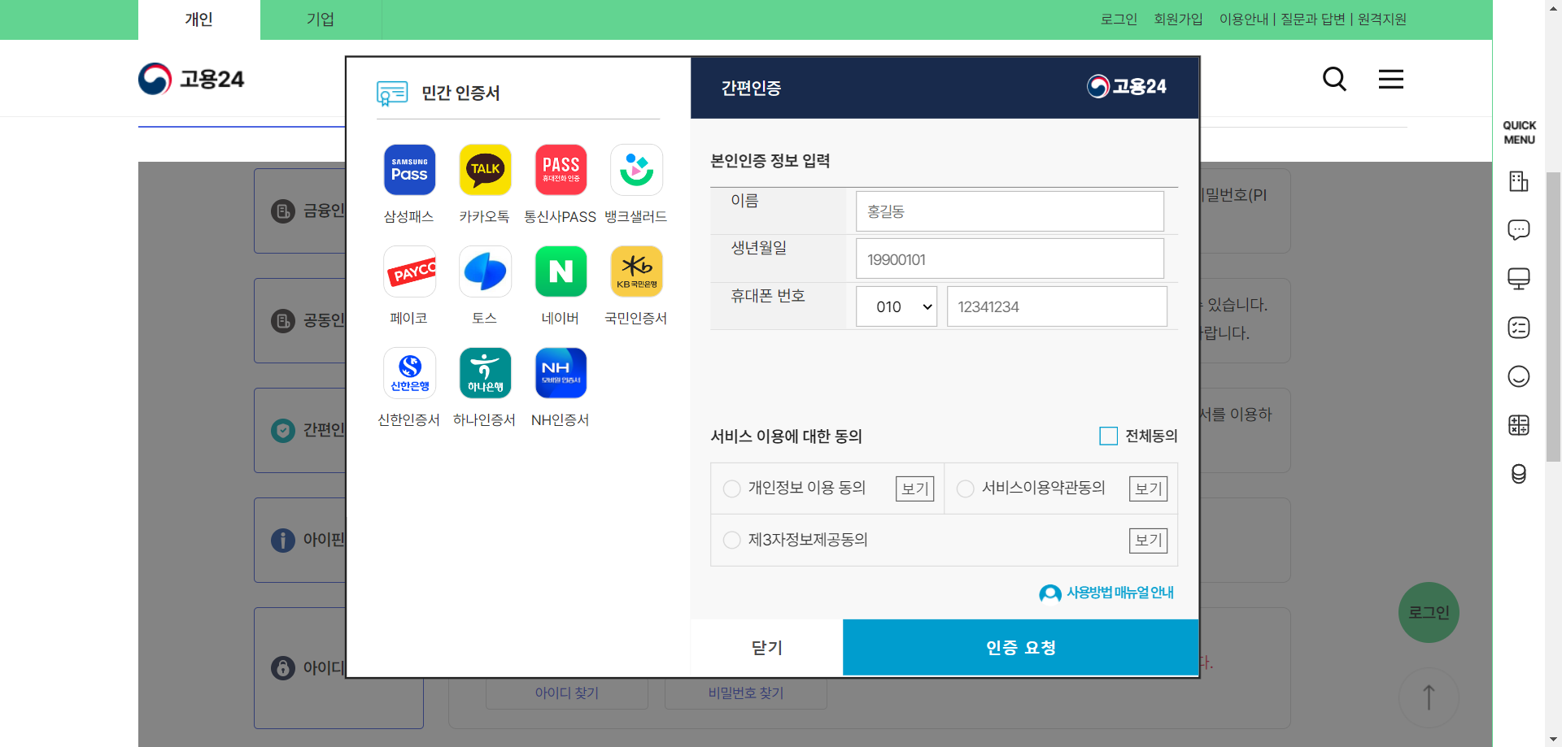Select 서비스이용약관동의 radio
Viewport: 1562px width, 747px height.
coord(966,489)
